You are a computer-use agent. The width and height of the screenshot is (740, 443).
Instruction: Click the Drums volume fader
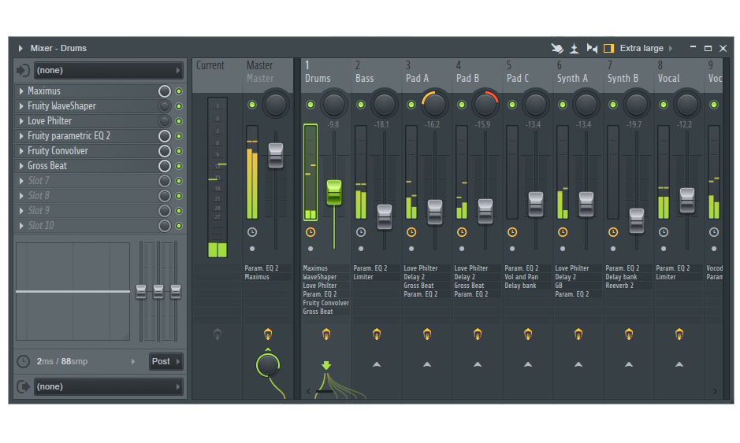tap(334, 192)
